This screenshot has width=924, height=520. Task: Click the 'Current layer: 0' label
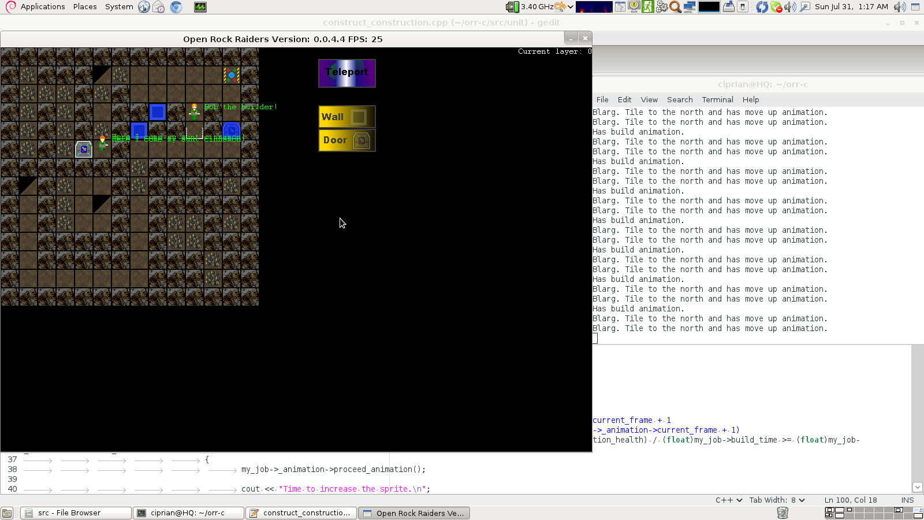click(x=554, y=51)
